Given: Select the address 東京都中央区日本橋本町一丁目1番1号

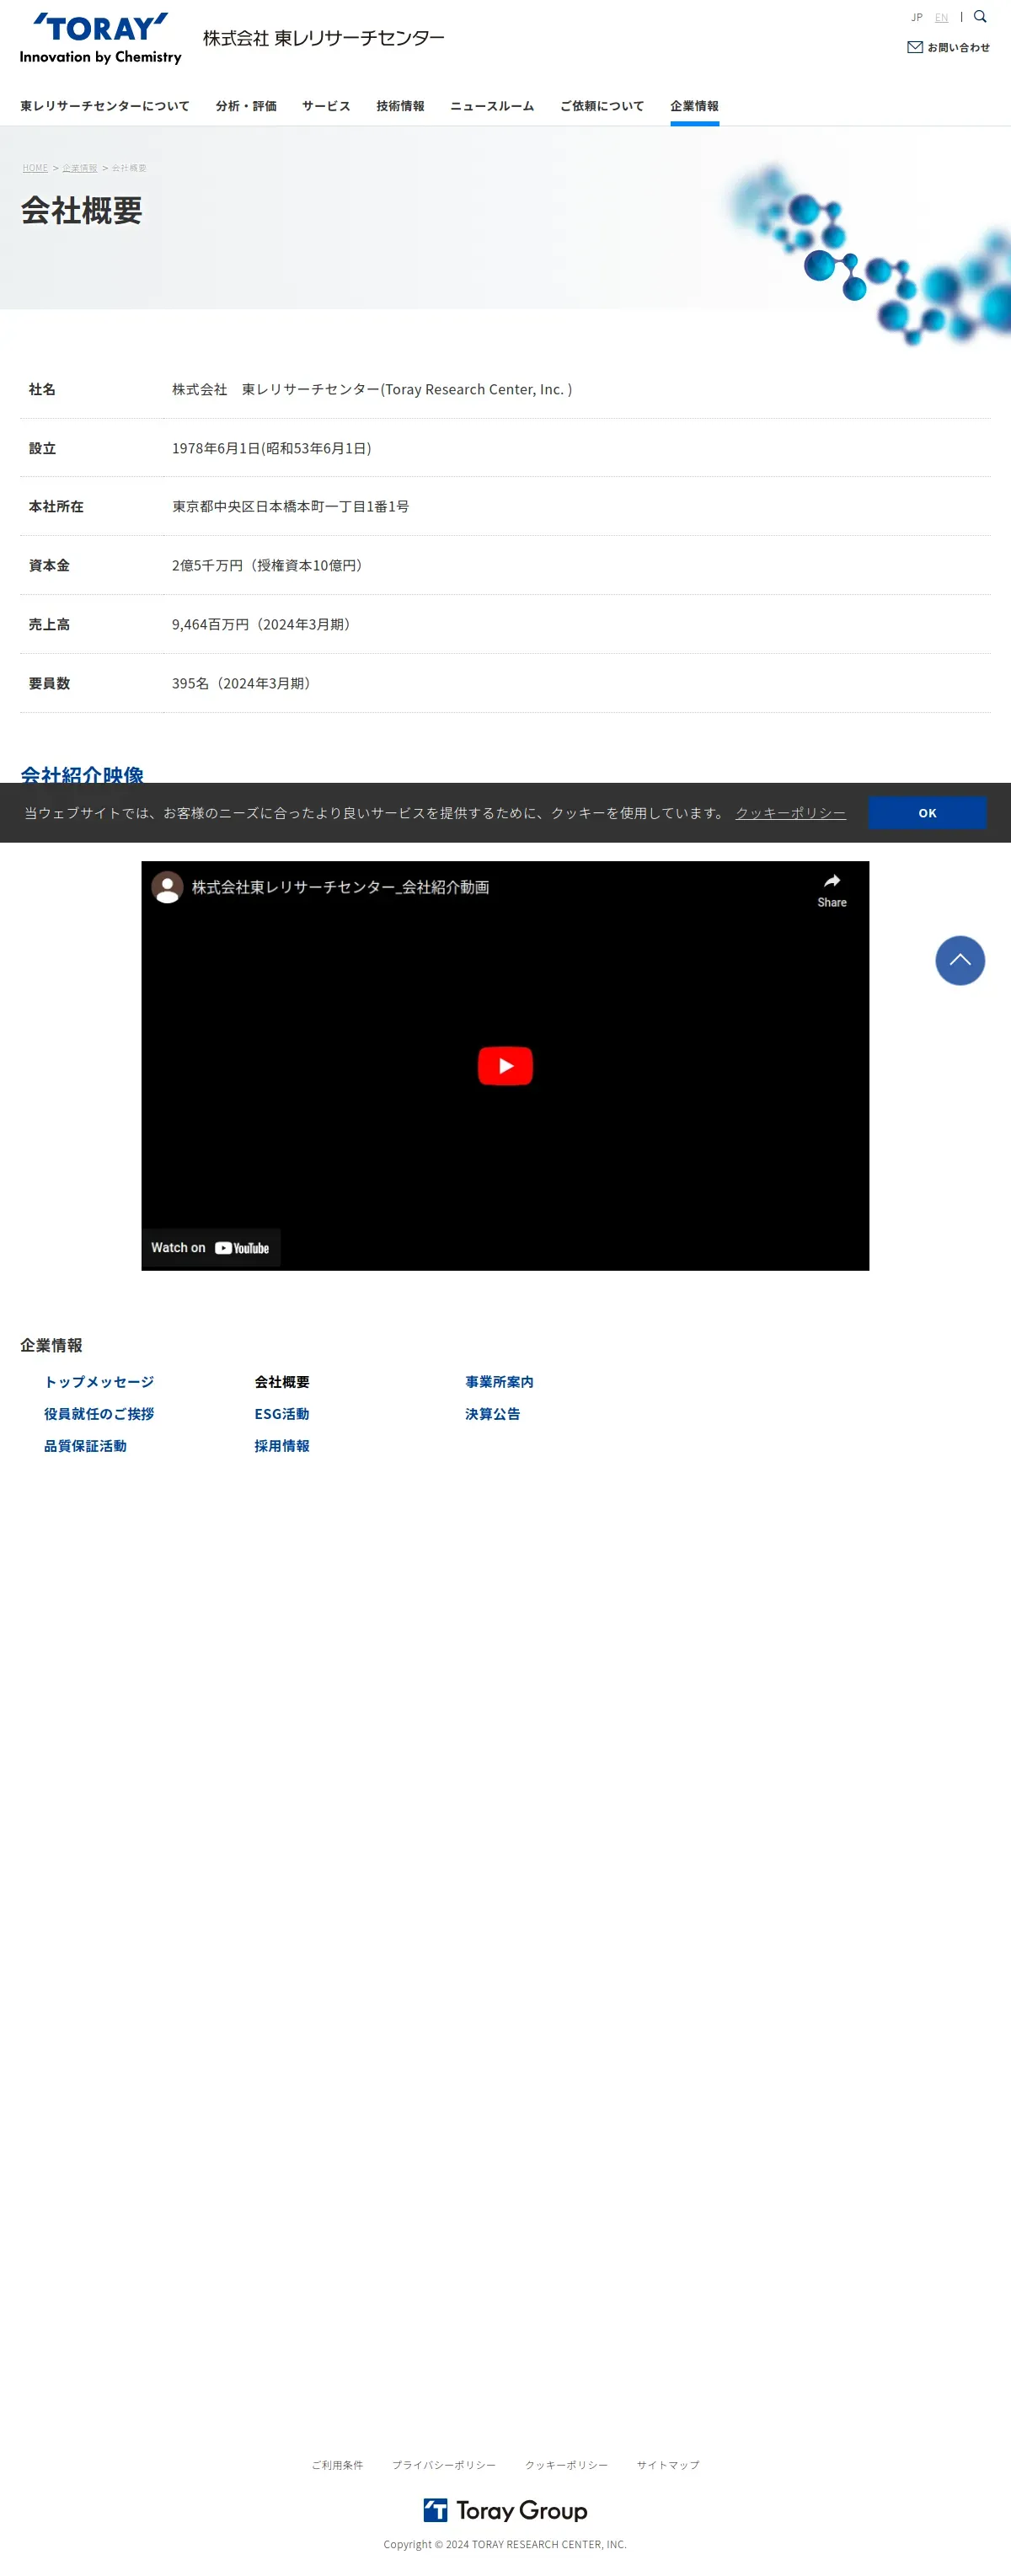Looking at the screenshot, I should [x=290, y=507].
